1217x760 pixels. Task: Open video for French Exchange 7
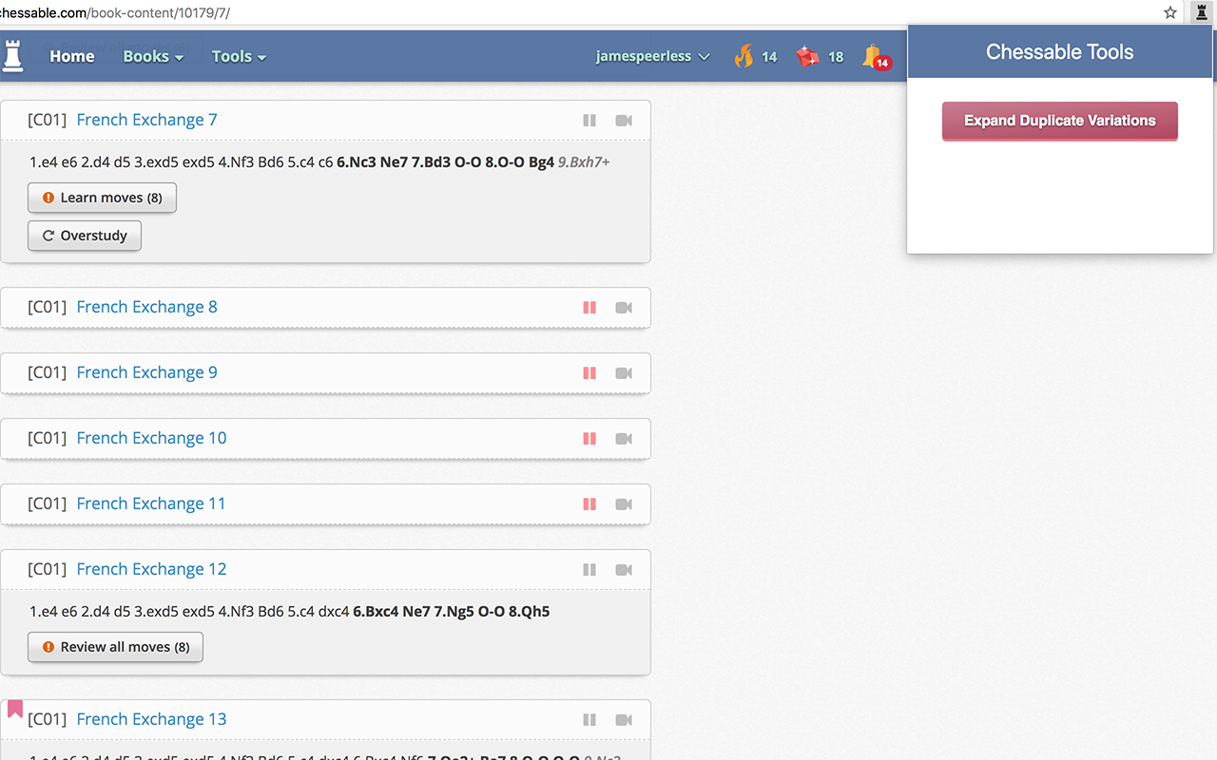pos(624,121)
